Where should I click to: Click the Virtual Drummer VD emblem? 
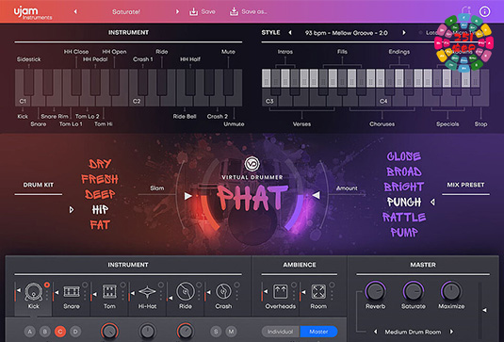[252, 164]
